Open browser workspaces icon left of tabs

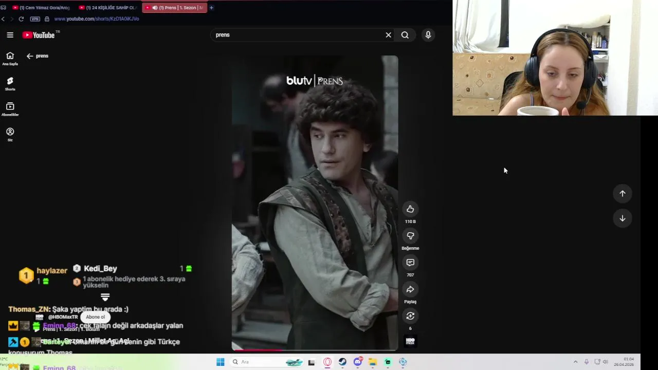pyautogui.click(x=3, y=8)
